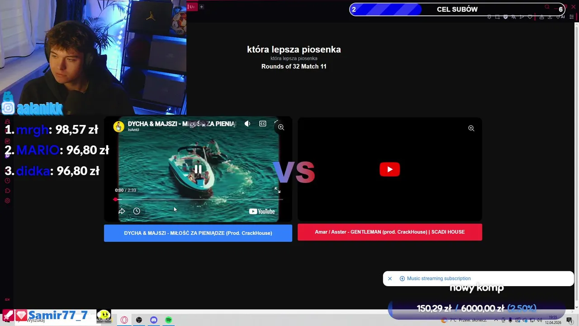Vote for DYCHA & MAJSZI - MIŁOŚĆ ZA PIENIĄDZE
Screen dimensions: 579x326
coord(198,233)
